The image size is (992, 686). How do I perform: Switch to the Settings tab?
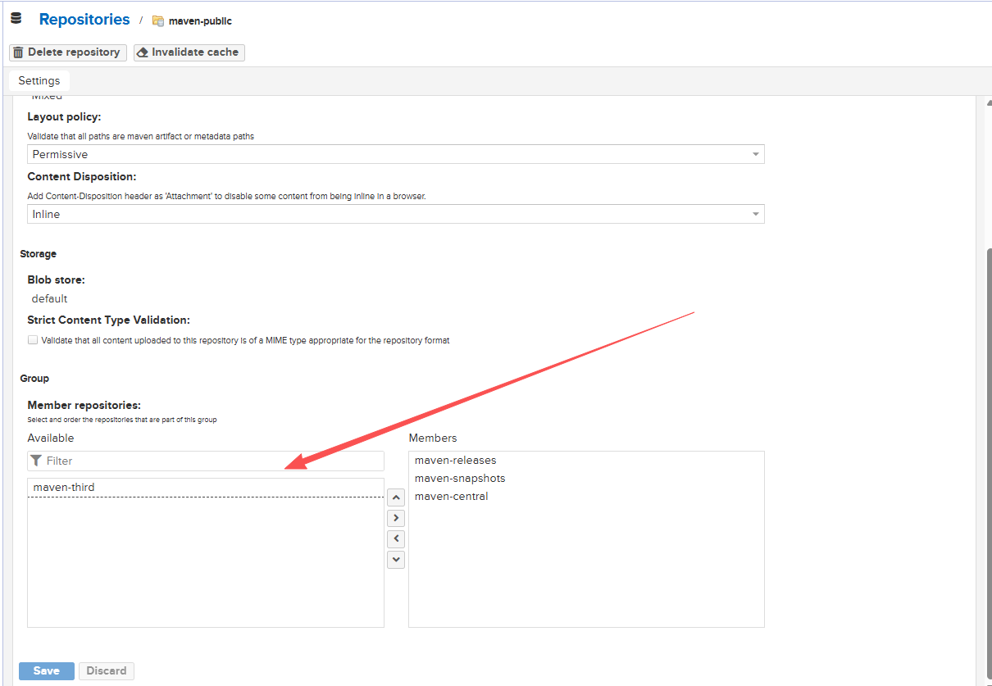[39, 81]
